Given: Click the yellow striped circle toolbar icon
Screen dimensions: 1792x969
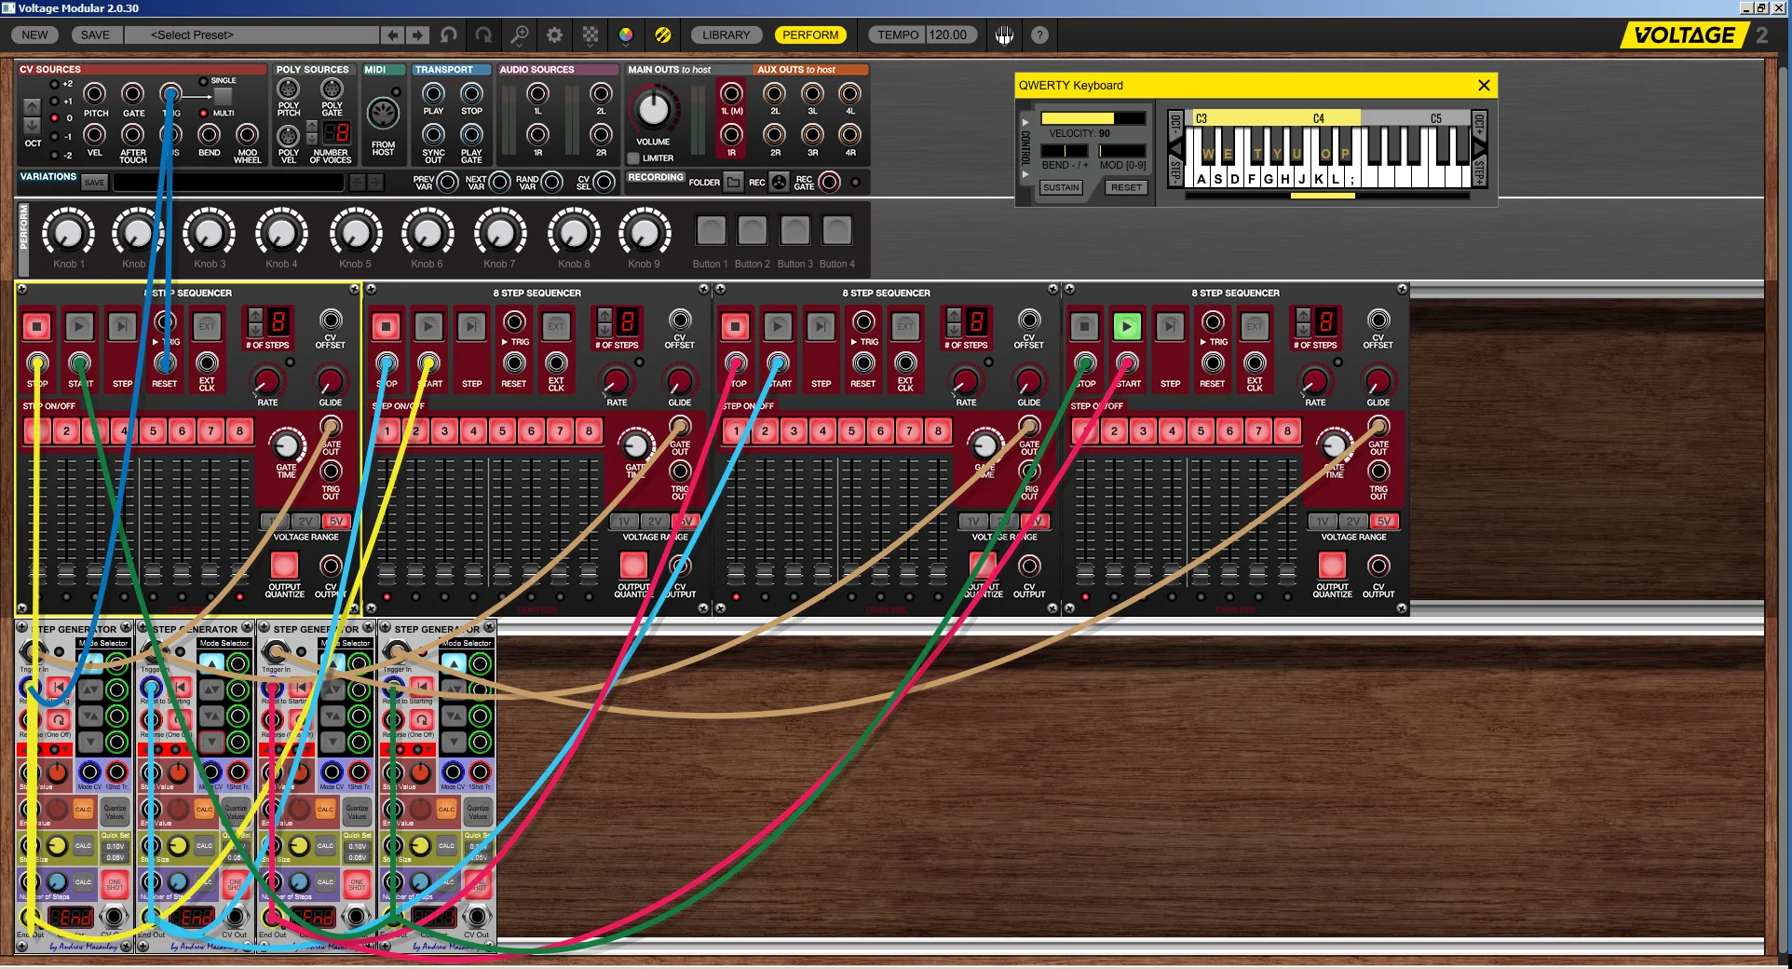Looking at the screenshot, I should [662, 35].
